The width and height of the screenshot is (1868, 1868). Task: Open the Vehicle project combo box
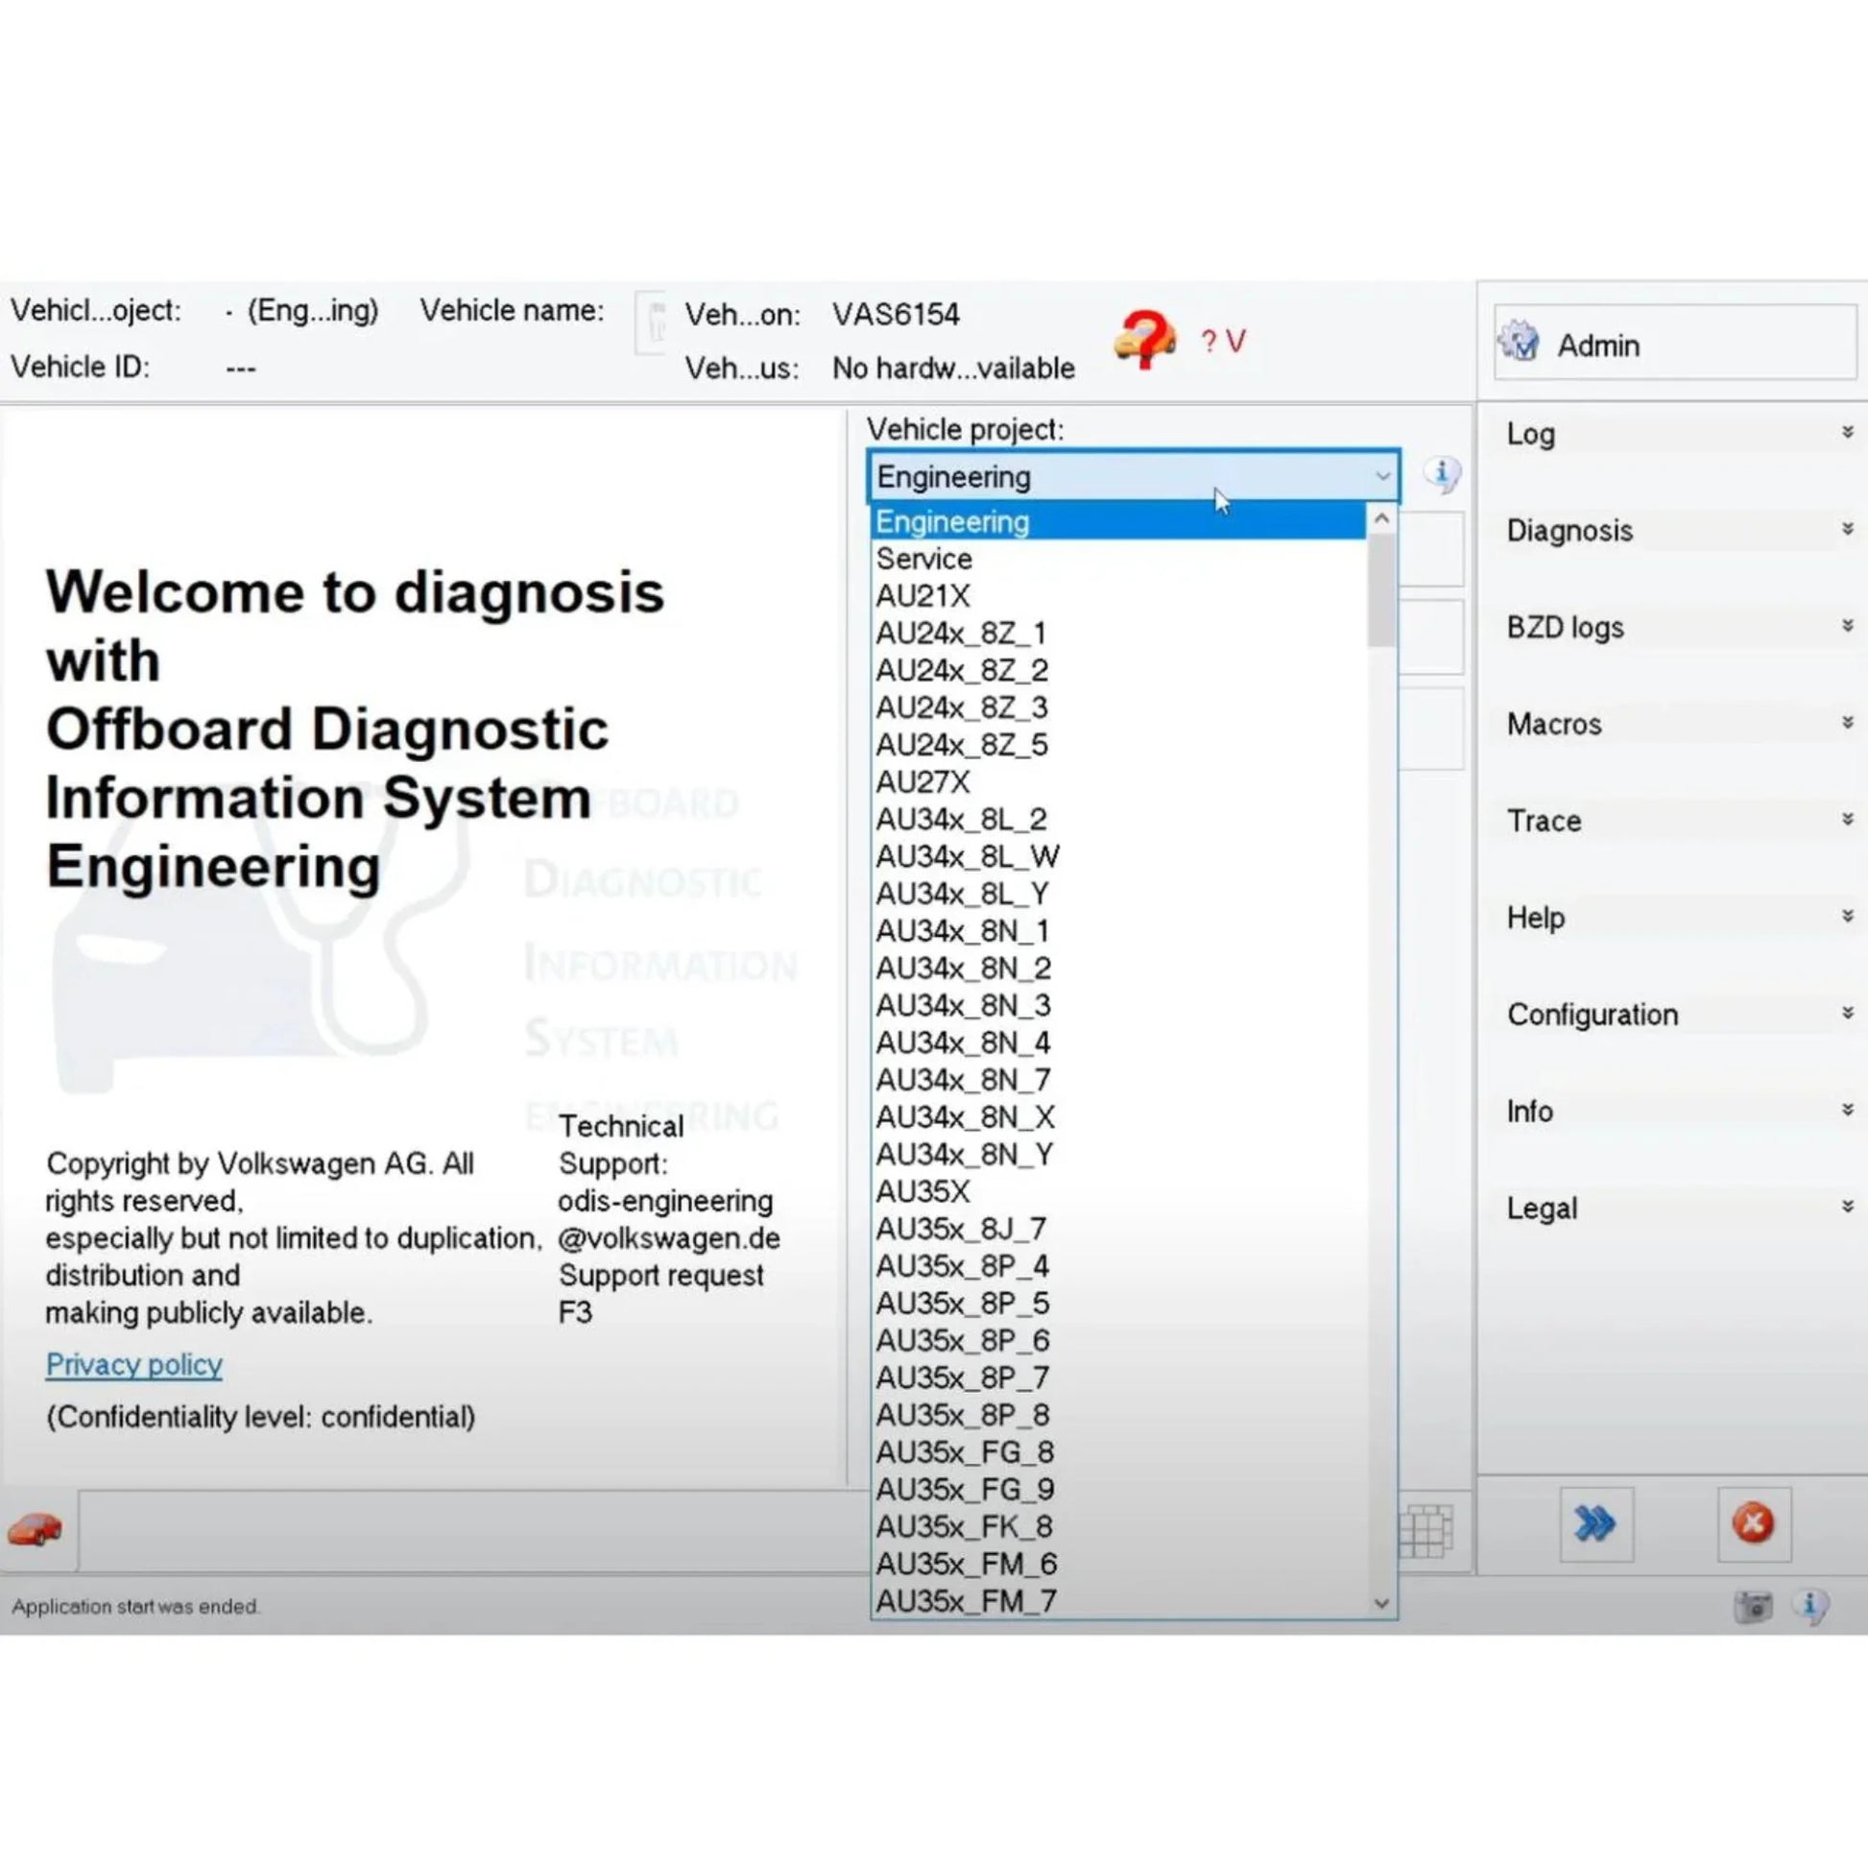(1382, 476)
